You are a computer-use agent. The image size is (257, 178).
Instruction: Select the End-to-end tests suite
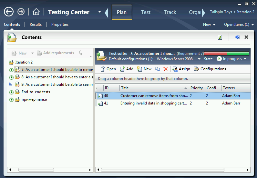coord(36,92)
